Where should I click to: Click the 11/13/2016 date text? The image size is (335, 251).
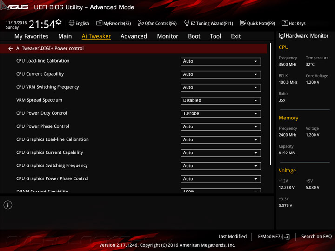click(16, 23)
